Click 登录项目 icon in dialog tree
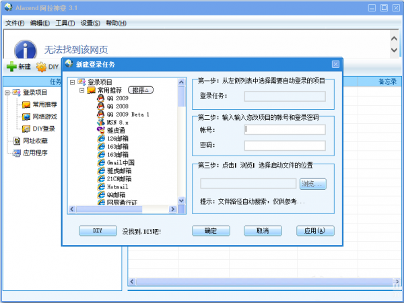The height and width of the screenshot is (303, 404). 81,82
